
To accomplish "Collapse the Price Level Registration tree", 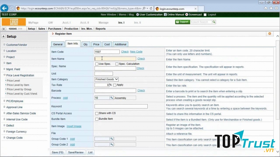I will 4,75.
